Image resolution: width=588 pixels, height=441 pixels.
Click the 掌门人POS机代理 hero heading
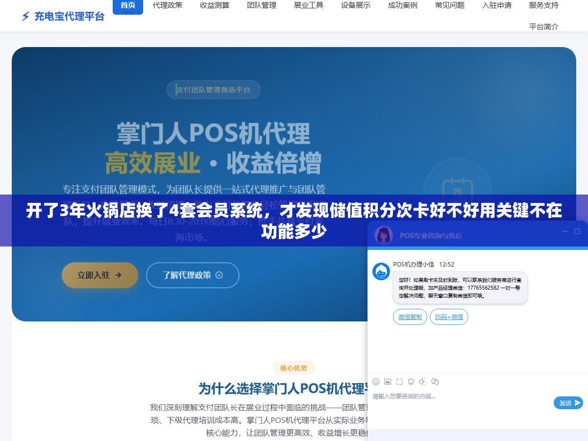point(213,133)
